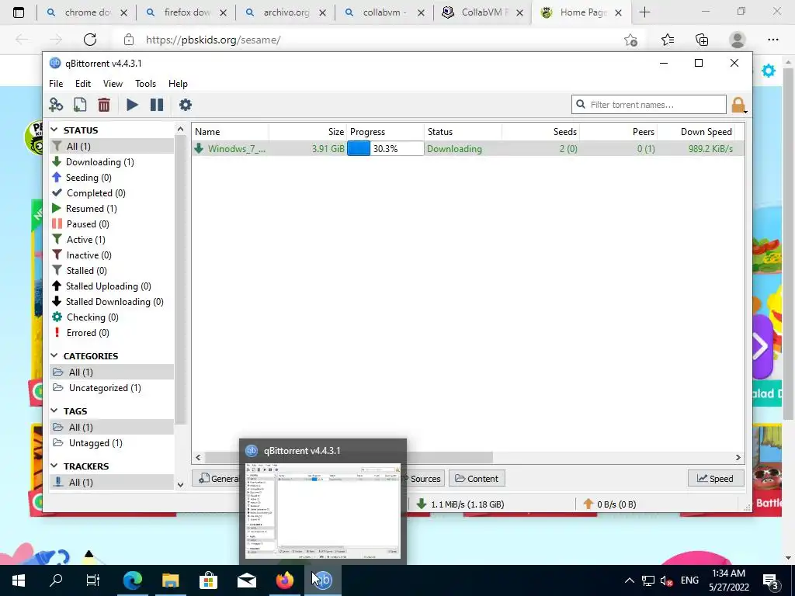The width and height of the screenshot is (795, 596).
Task: Open Windows Start menu
Action: pyautogui.click(x=19, y=580)
